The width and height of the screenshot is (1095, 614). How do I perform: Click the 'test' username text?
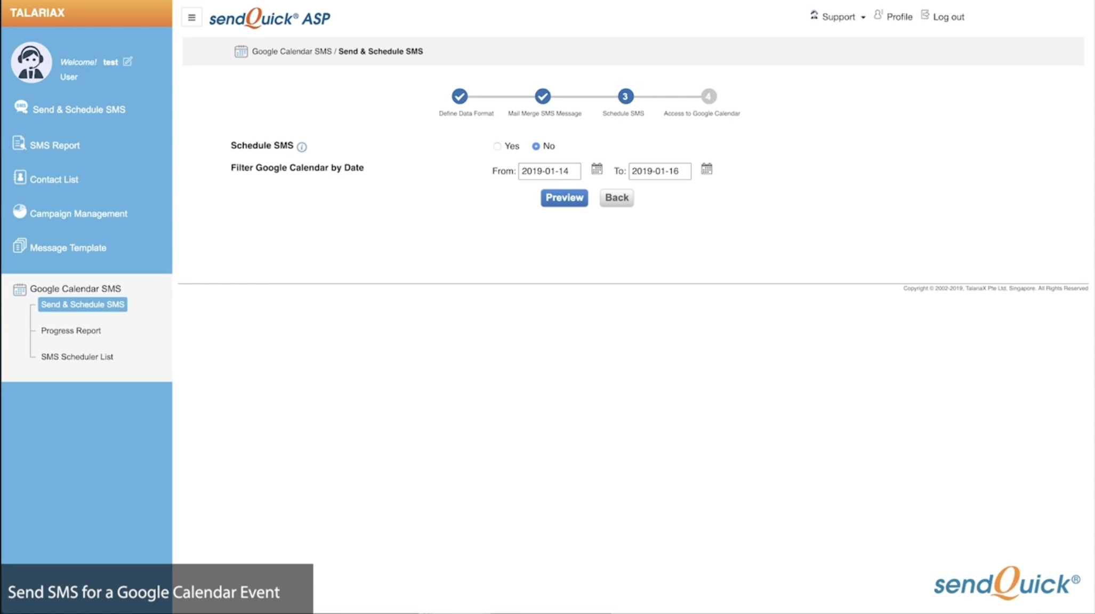(110, 62)
